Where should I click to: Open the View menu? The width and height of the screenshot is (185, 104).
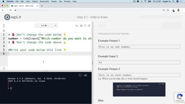click(x=28, y=1)
